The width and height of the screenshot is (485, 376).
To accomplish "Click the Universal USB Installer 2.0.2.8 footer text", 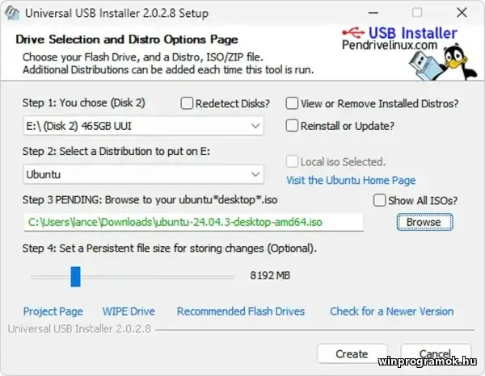I will point(79,328).
